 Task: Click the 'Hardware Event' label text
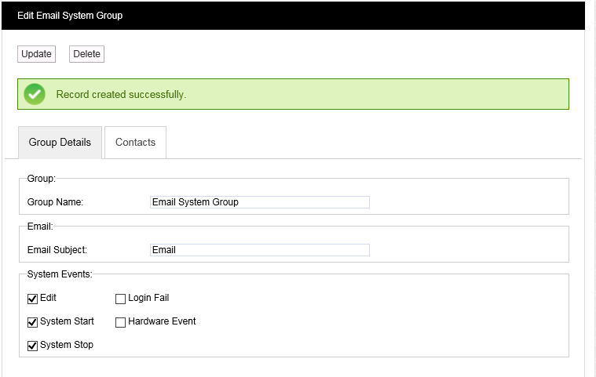162,321
